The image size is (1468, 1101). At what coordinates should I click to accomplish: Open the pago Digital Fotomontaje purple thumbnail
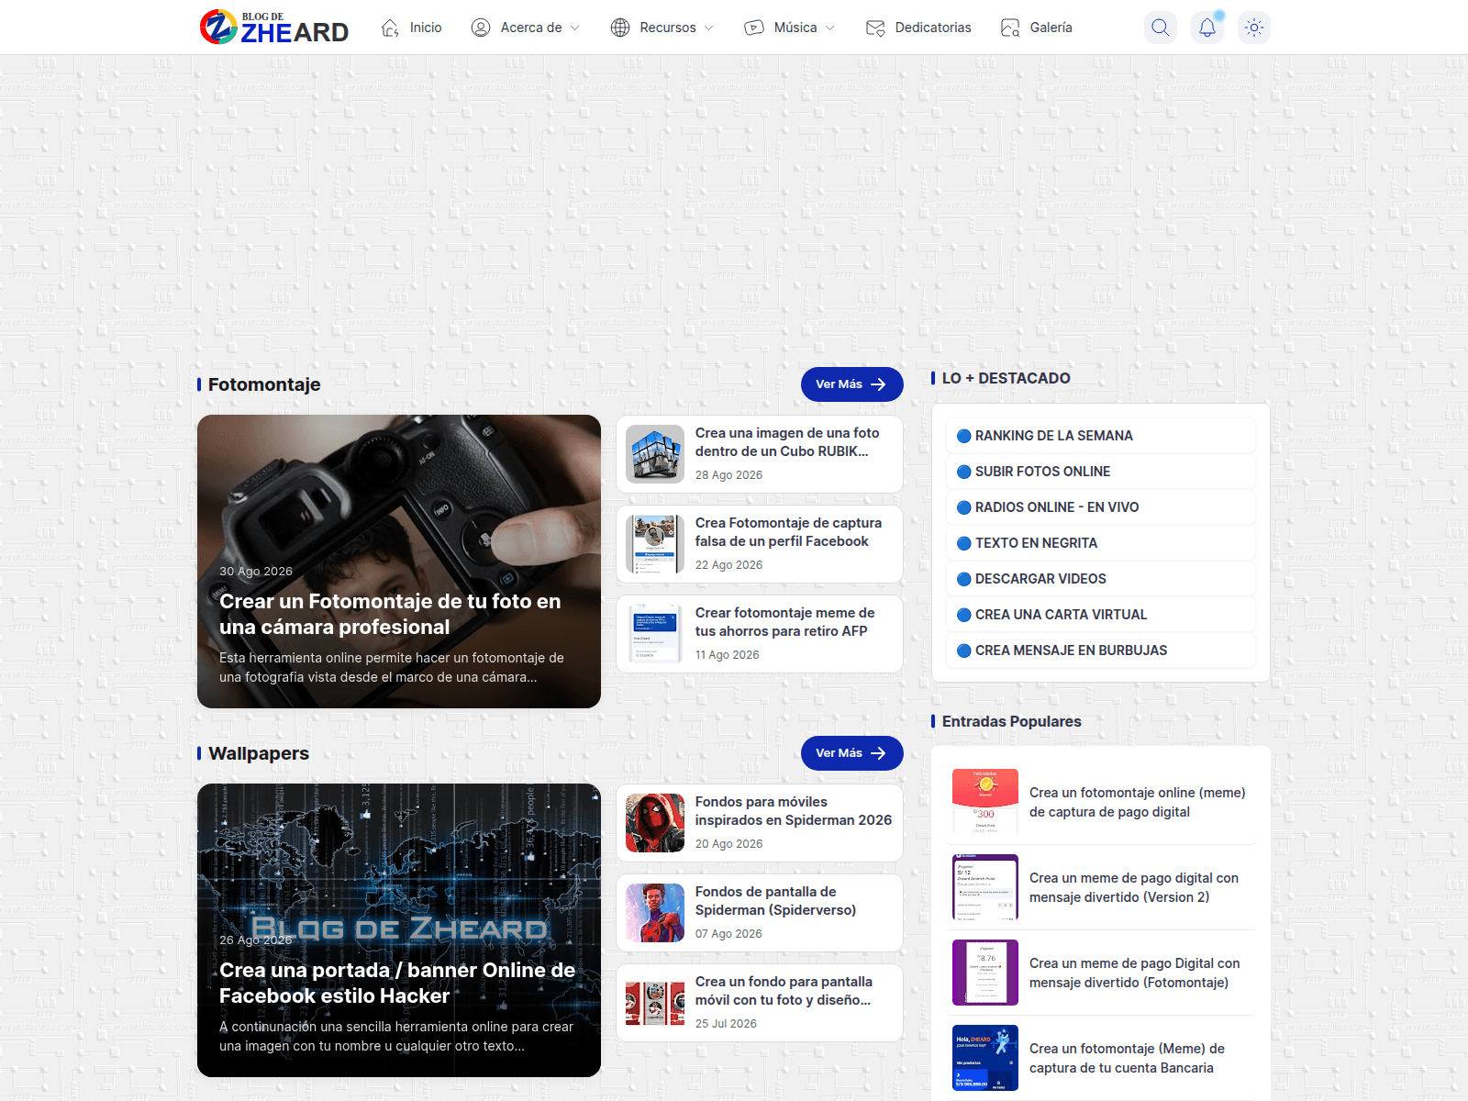coord(985,973)
